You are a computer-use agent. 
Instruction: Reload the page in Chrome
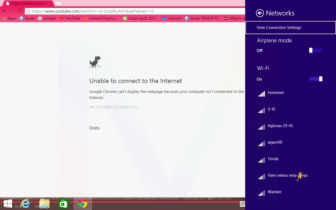click(x=20, y=11)
